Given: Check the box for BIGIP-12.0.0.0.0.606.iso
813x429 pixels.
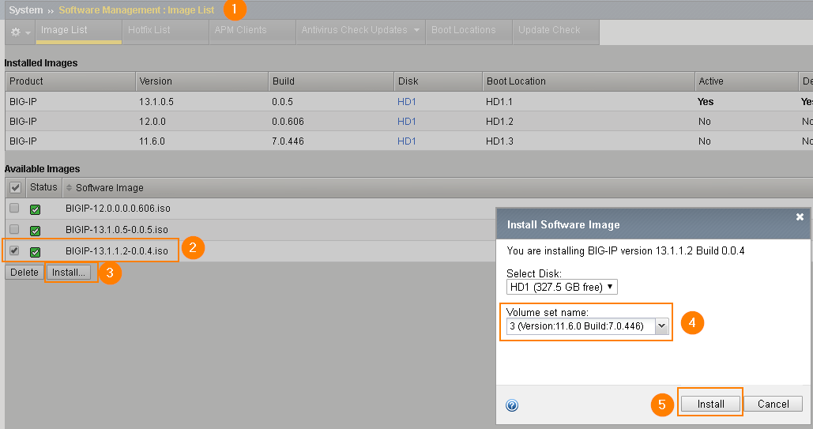Looking at the screenshot, I should tap(14, 208).
